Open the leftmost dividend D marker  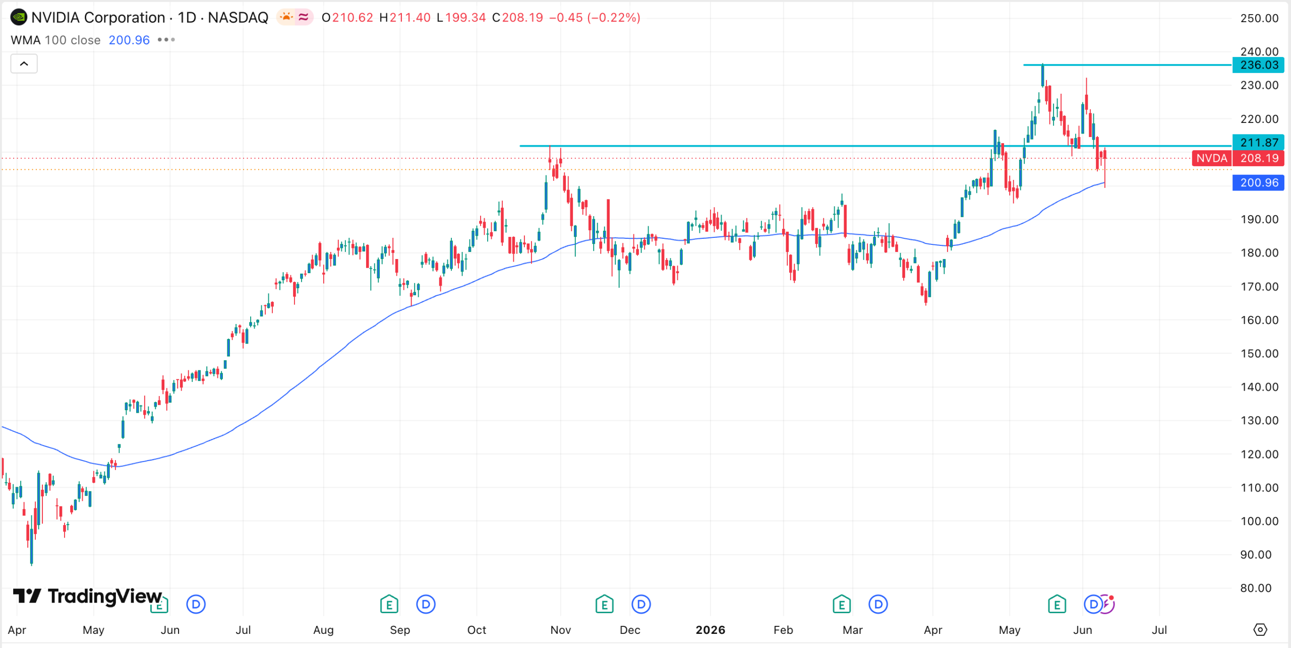196,604
